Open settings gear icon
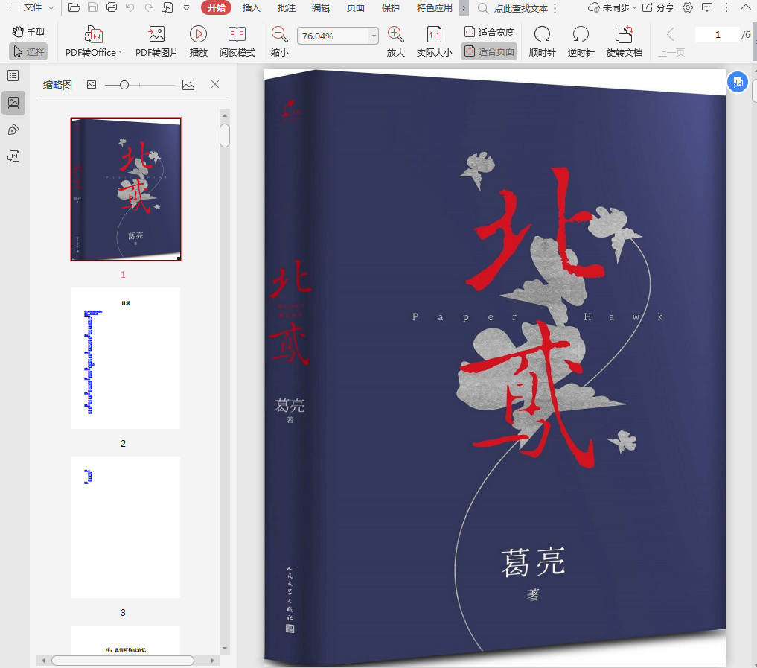Viewport: 757px width, 668px height. click(688, 7)
